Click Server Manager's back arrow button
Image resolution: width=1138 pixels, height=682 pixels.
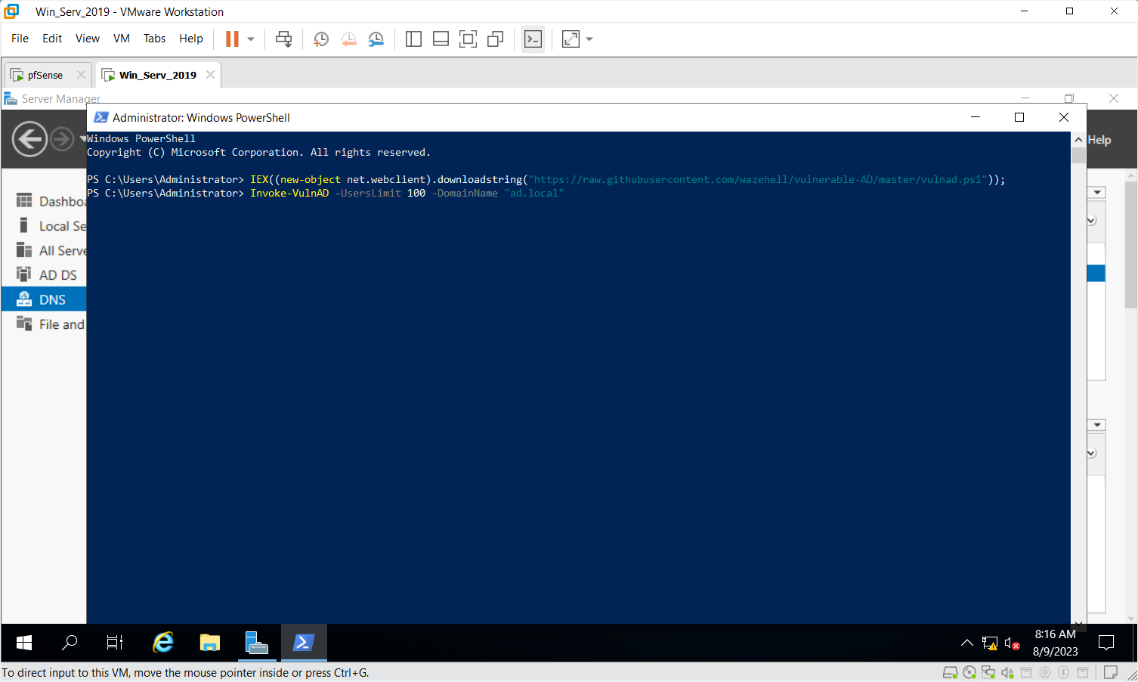coord(29,139)
